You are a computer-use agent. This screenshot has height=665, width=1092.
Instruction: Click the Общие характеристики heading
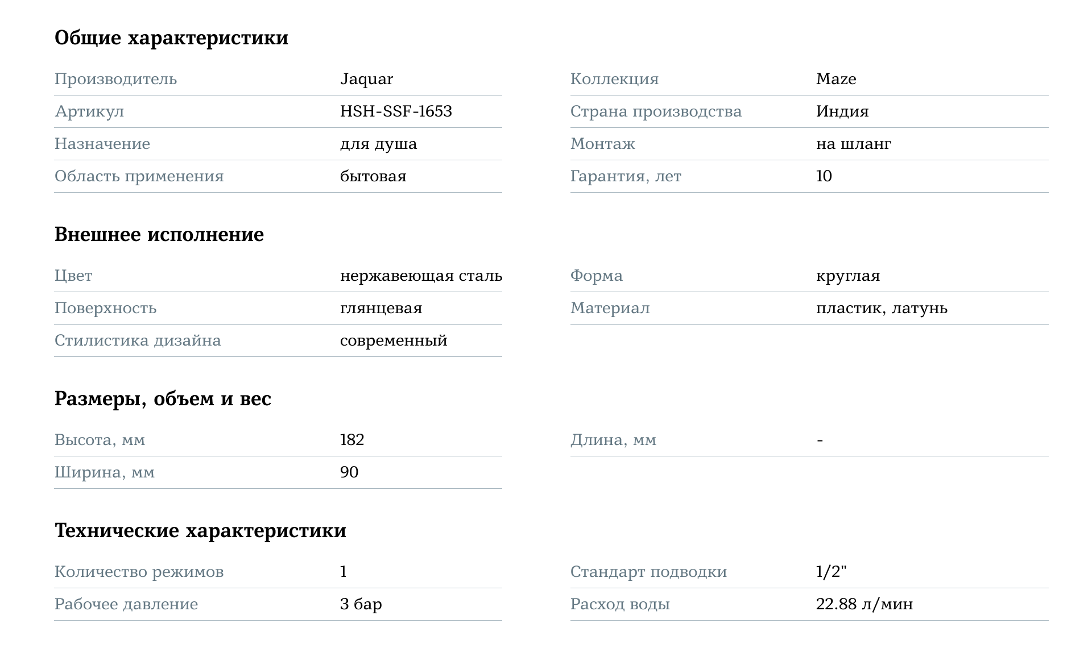tap(171, 38)
